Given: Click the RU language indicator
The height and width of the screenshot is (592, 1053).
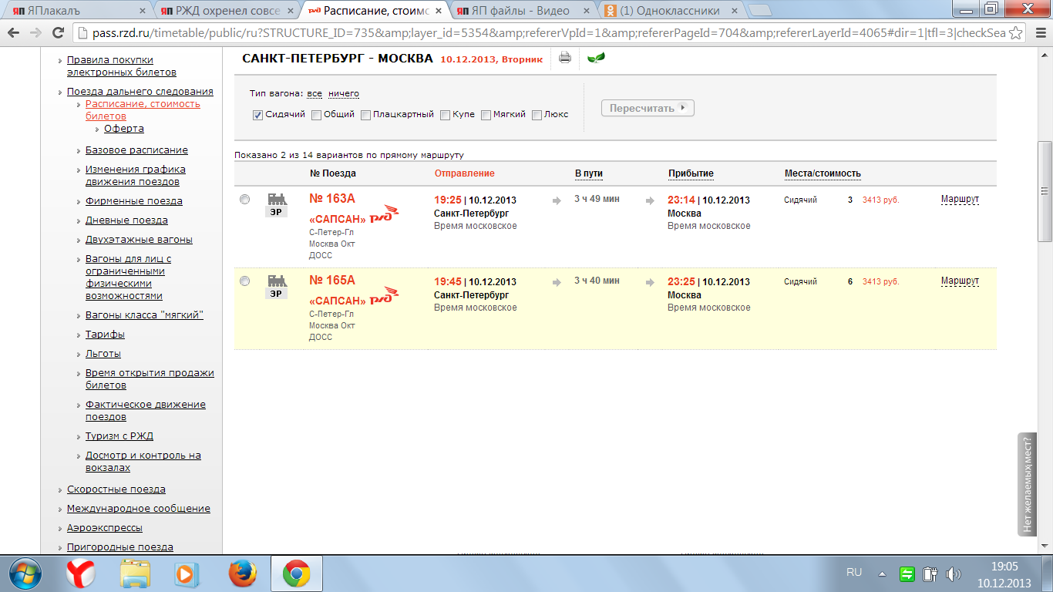Looking at the screenshot, I should point(854,573).
